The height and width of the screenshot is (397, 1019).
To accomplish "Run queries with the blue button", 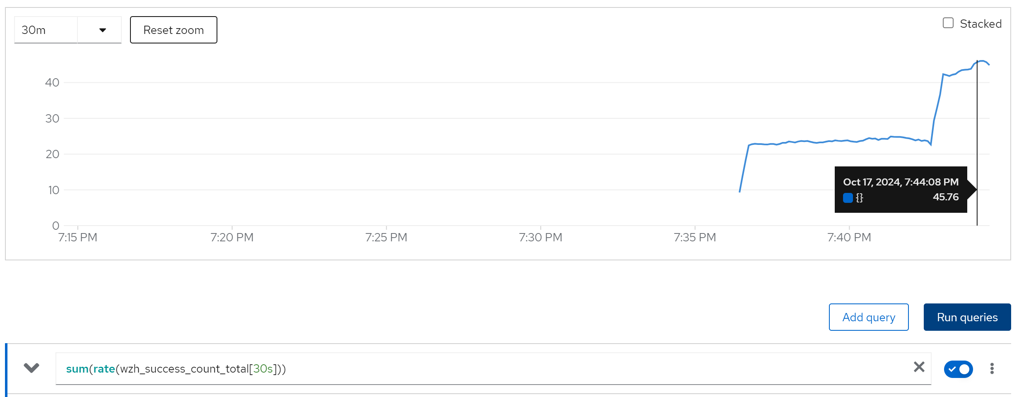I will pyautogui.click(x=967, y=317).
